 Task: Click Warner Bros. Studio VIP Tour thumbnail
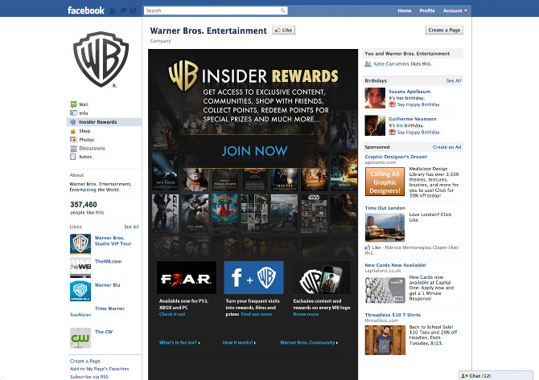pyautogui.click(x=80, y=244)
